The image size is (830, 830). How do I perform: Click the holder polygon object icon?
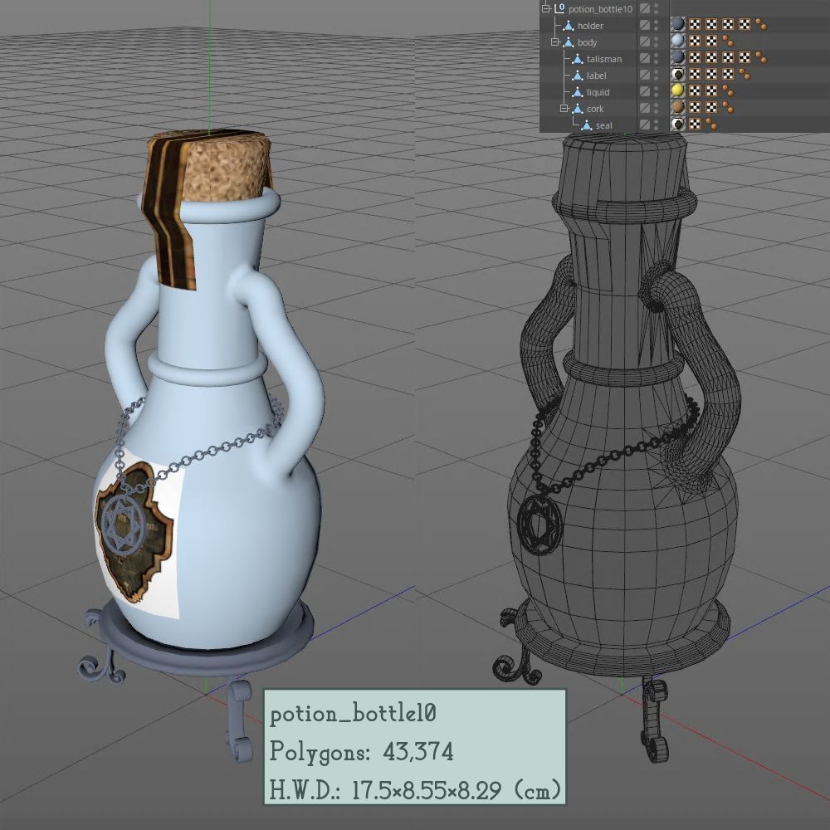pos(569,26)
